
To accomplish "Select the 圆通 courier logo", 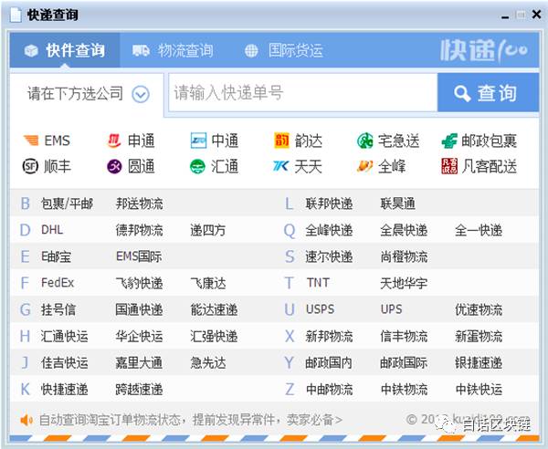I will pos(114,166).
